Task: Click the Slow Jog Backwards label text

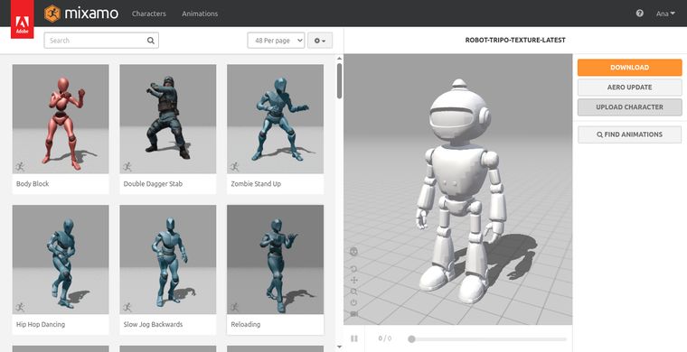Action: [153, 324]
